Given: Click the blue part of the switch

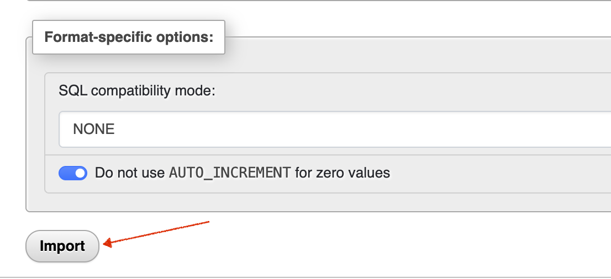Looking at the screenshot, I should point(66,173).
